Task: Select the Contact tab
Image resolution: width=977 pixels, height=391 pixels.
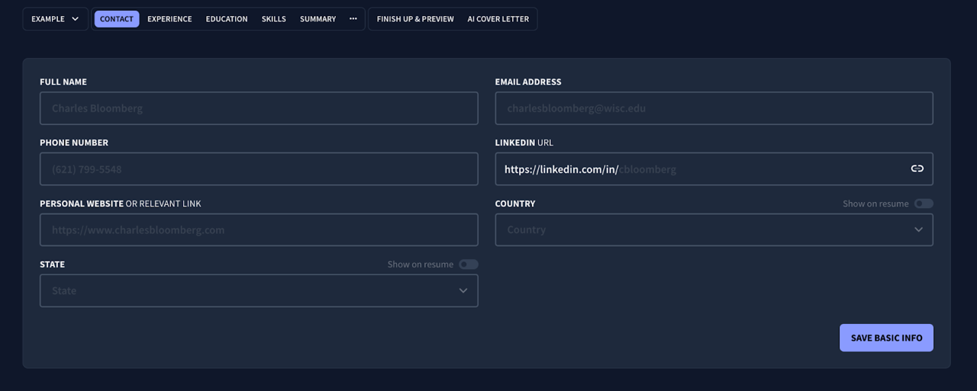Action: point(117,19)
